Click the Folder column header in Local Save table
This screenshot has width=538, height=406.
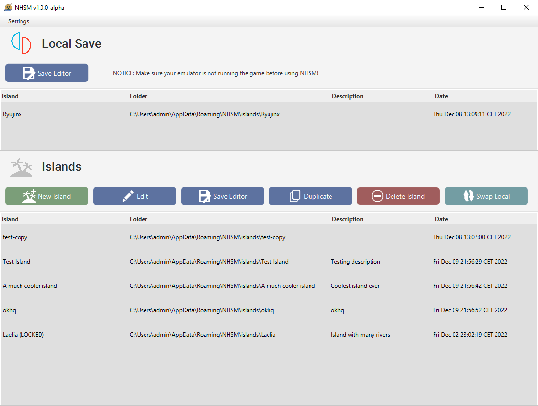(139, 96)
